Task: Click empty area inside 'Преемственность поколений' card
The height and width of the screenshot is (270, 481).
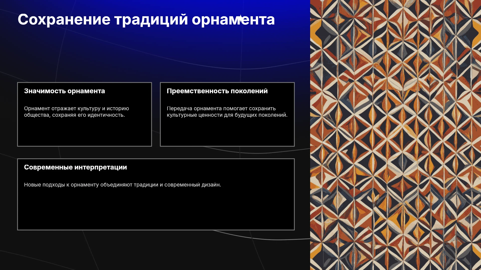Action: click(x=227, y=132)
